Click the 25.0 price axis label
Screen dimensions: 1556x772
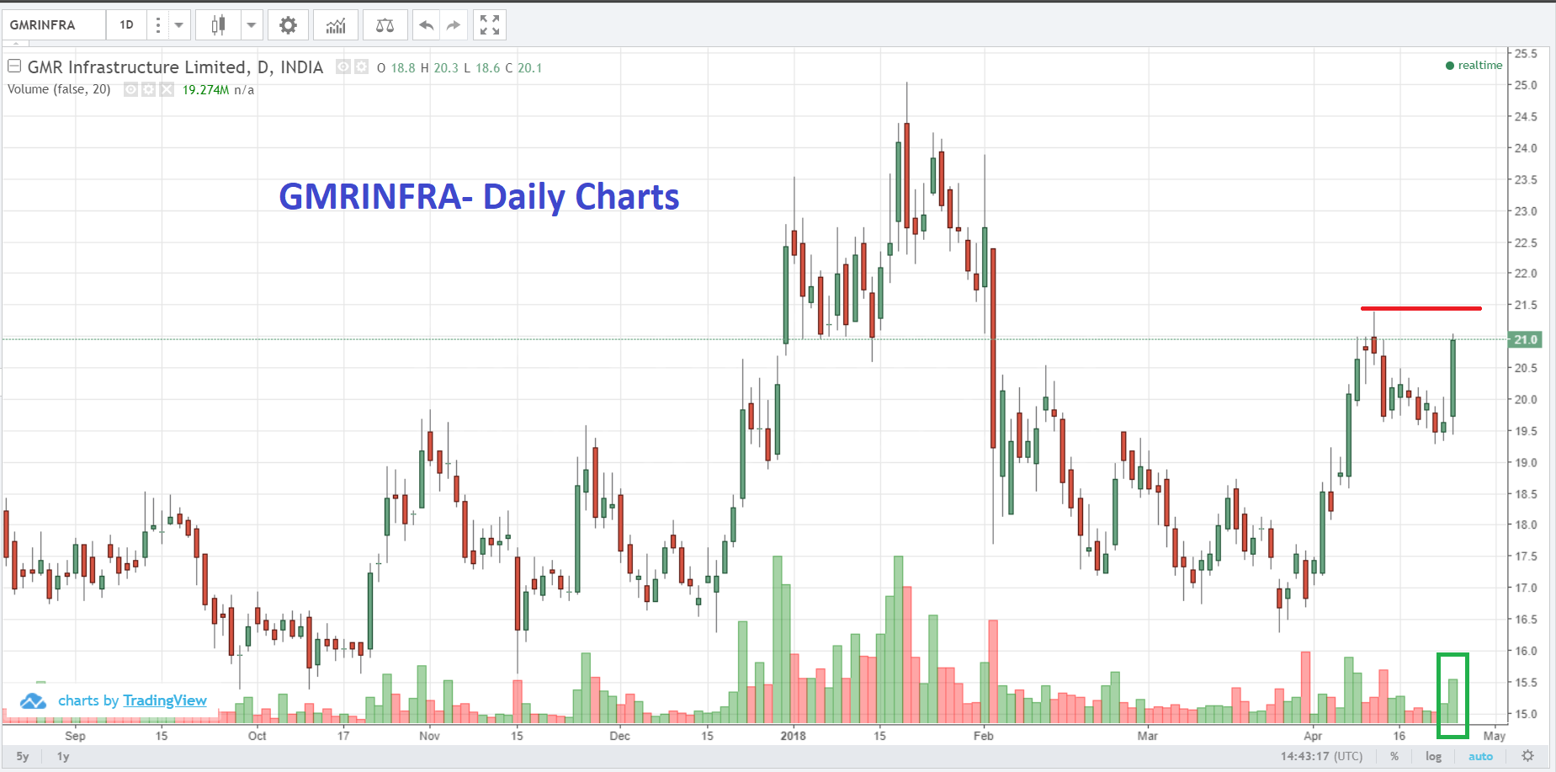[1526, 85]
